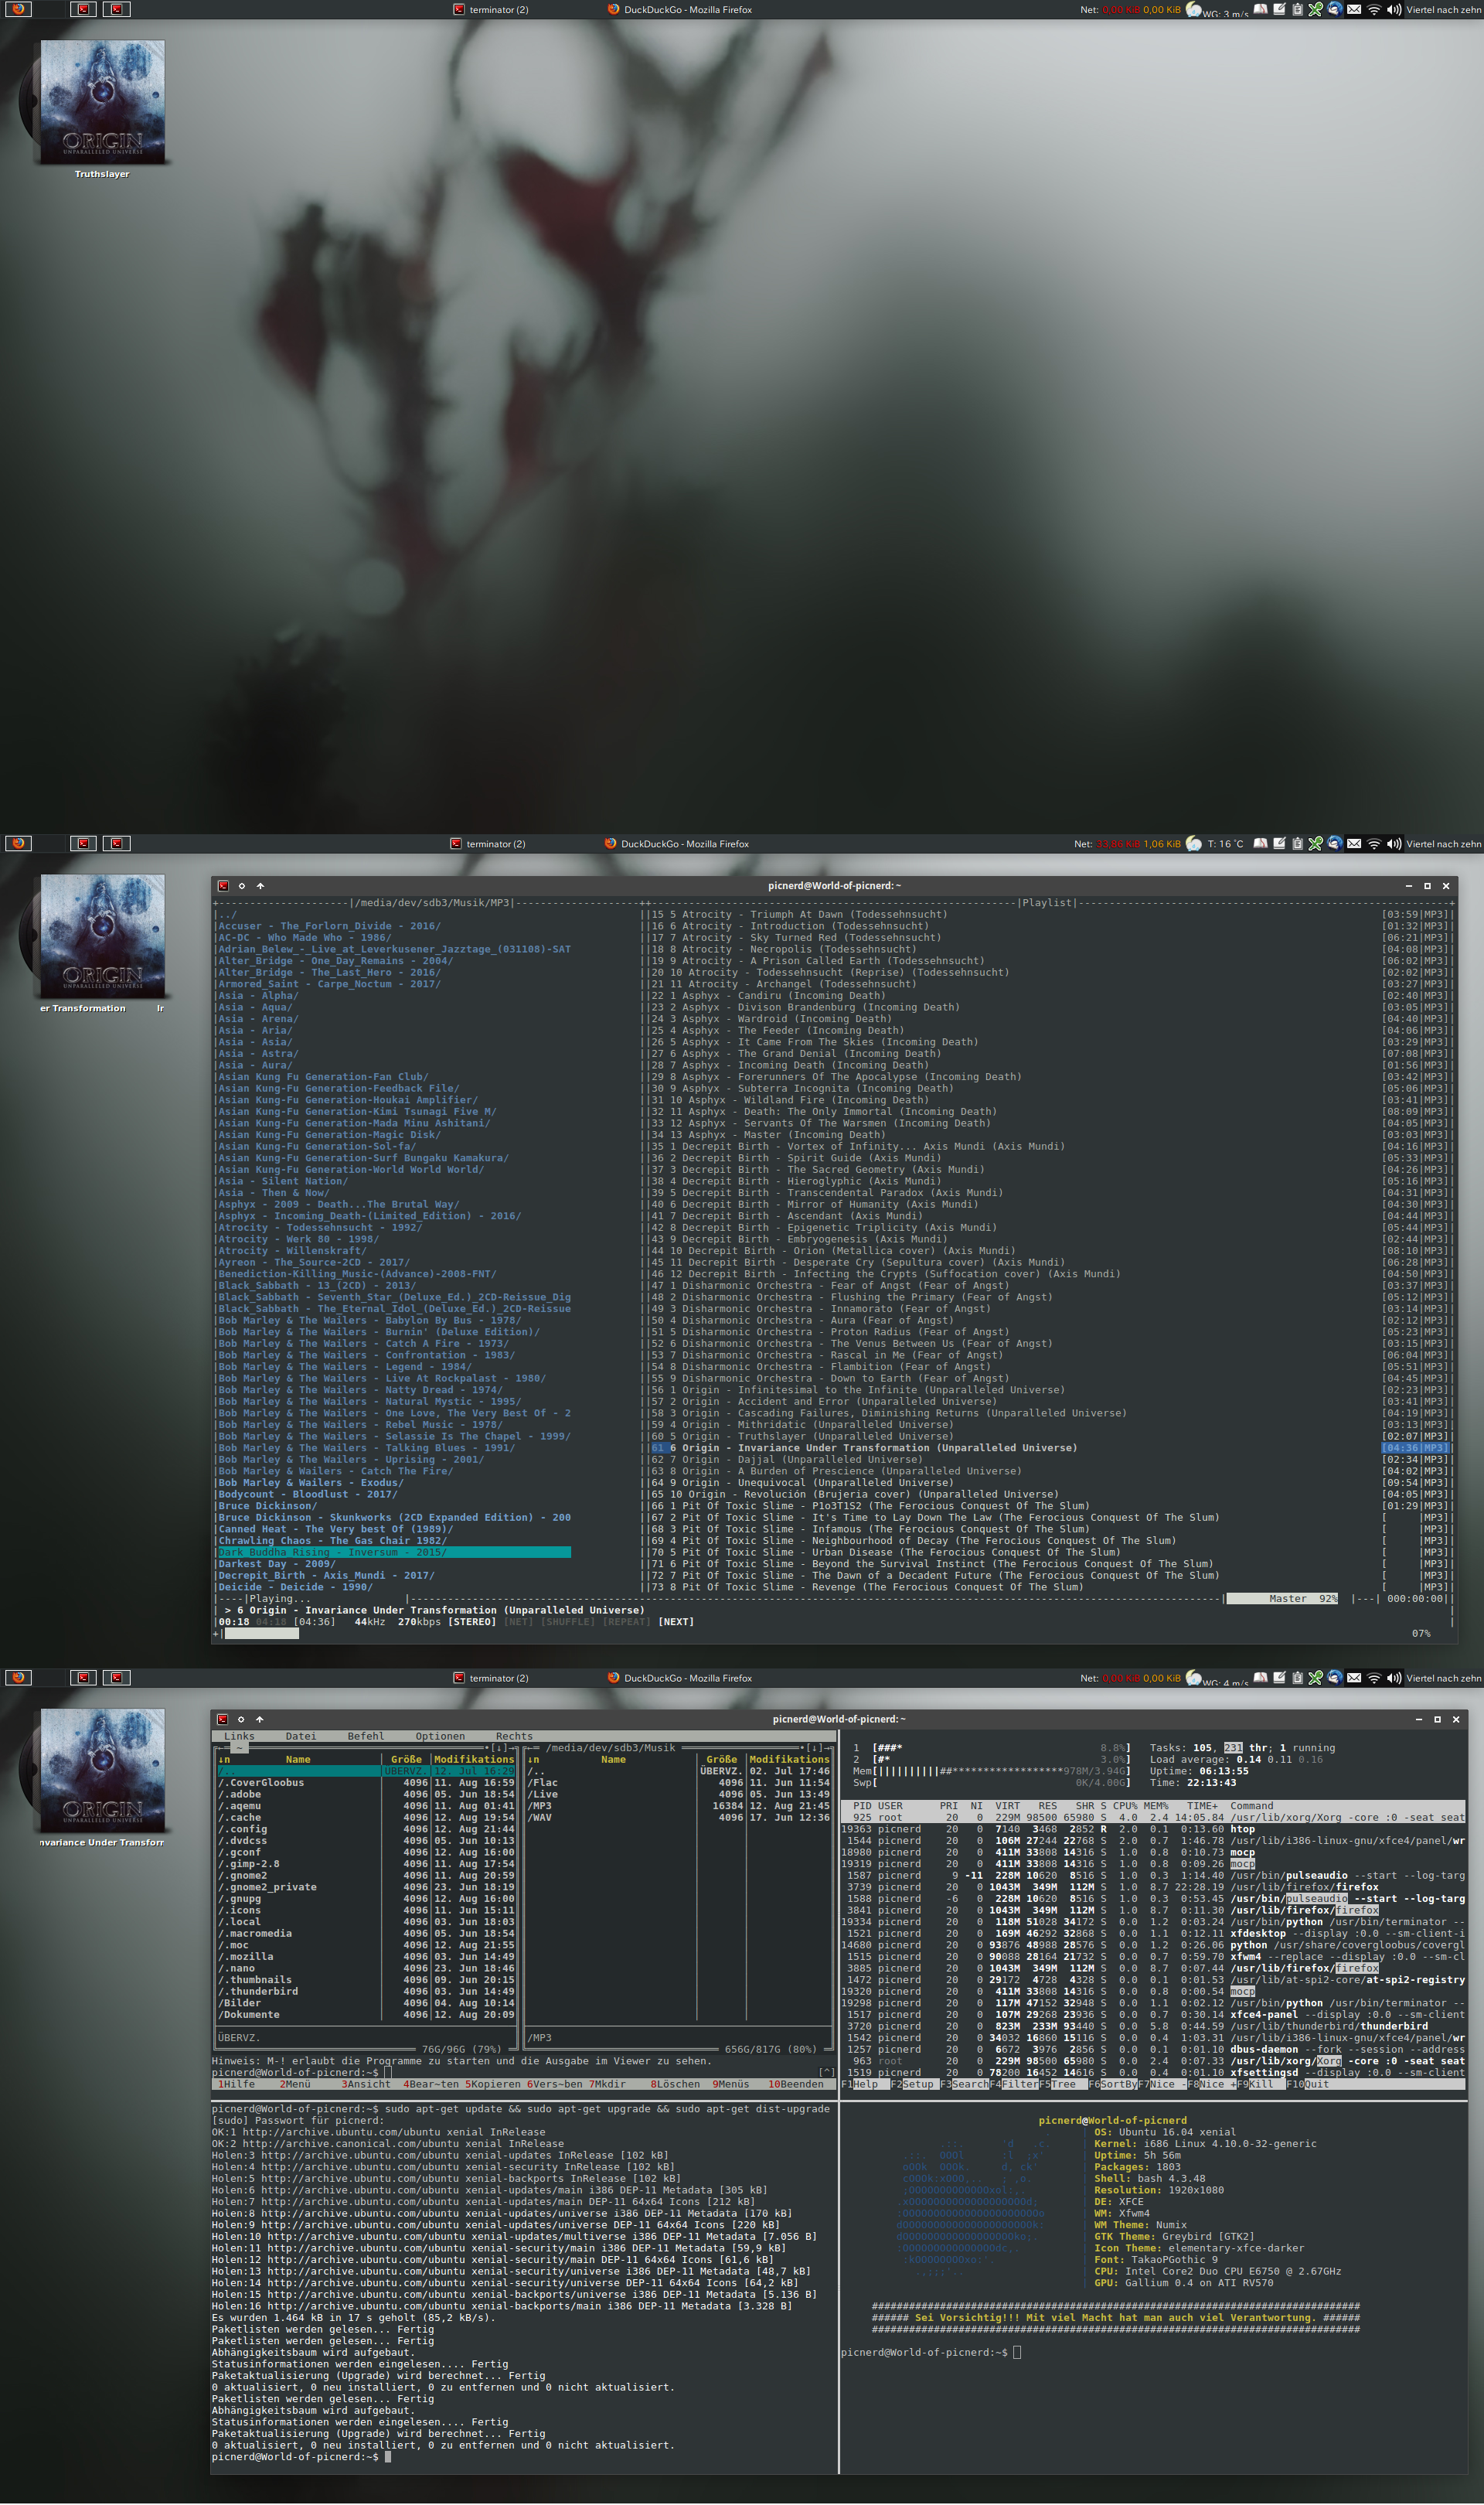Image resolution: width=1484 pixels, height=2505 pixels.
Task: Click 7Mkdir button in mc function bar
Action: 607,2085
